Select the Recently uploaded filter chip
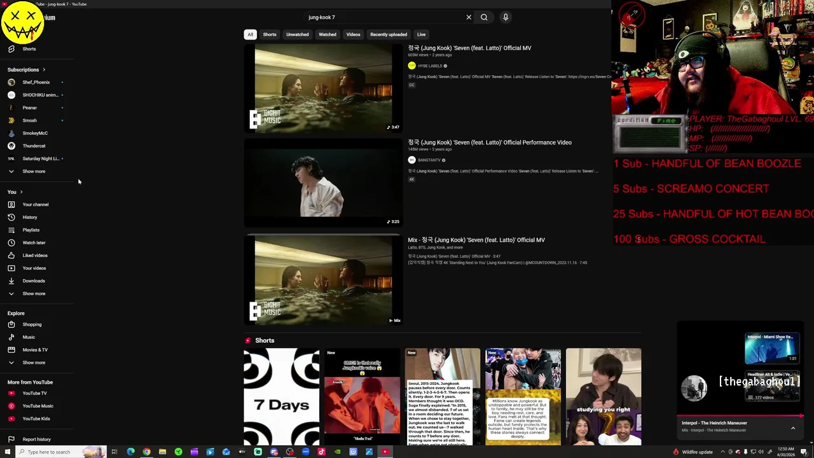The image size is (814, 458). pyautogui.click(x=389, y=34)
